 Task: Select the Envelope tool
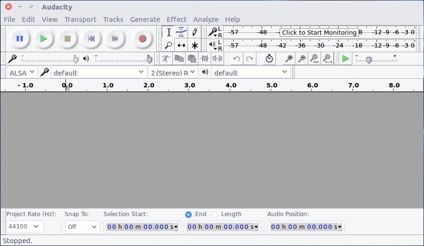(181, 32)
